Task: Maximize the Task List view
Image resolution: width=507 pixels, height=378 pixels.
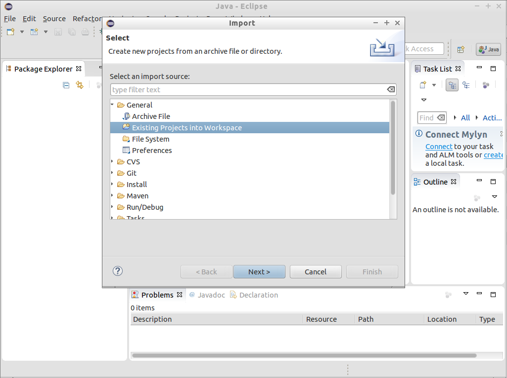Action: [493, 69]
